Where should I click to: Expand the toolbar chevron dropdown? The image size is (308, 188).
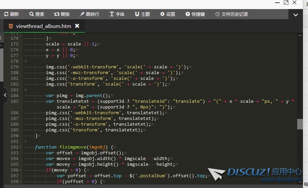click(x=296, y=15)
